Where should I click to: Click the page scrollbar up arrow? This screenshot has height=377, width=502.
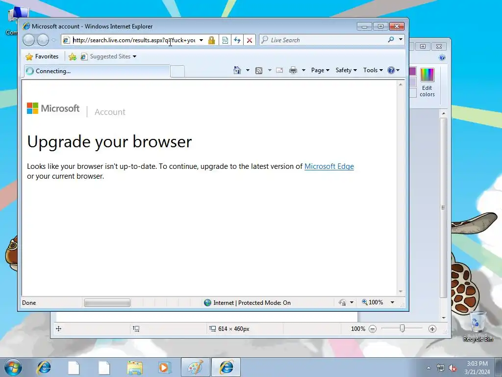[401, 84]
